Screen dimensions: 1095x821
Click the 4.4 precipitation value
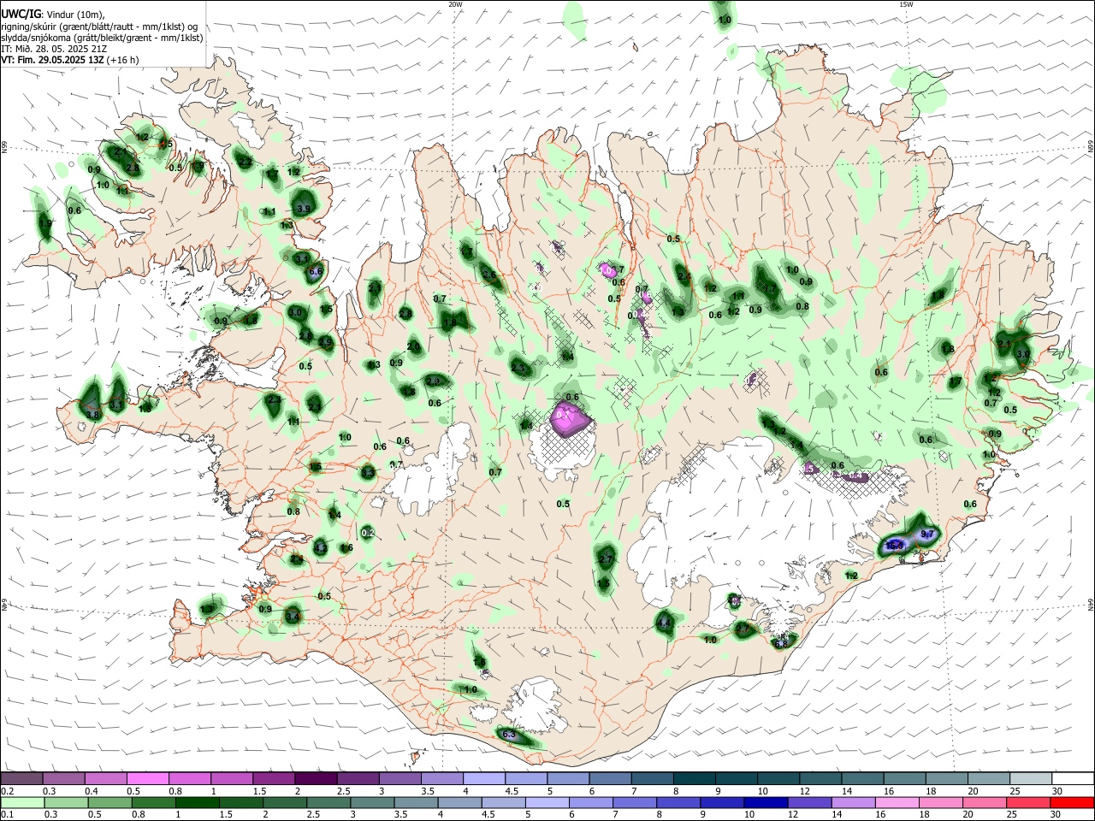point(665,623)
